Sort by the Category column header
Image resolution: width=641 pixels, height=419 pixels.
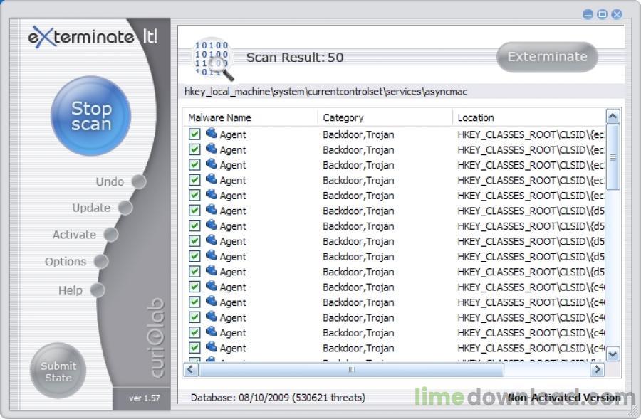coord(385,117)
